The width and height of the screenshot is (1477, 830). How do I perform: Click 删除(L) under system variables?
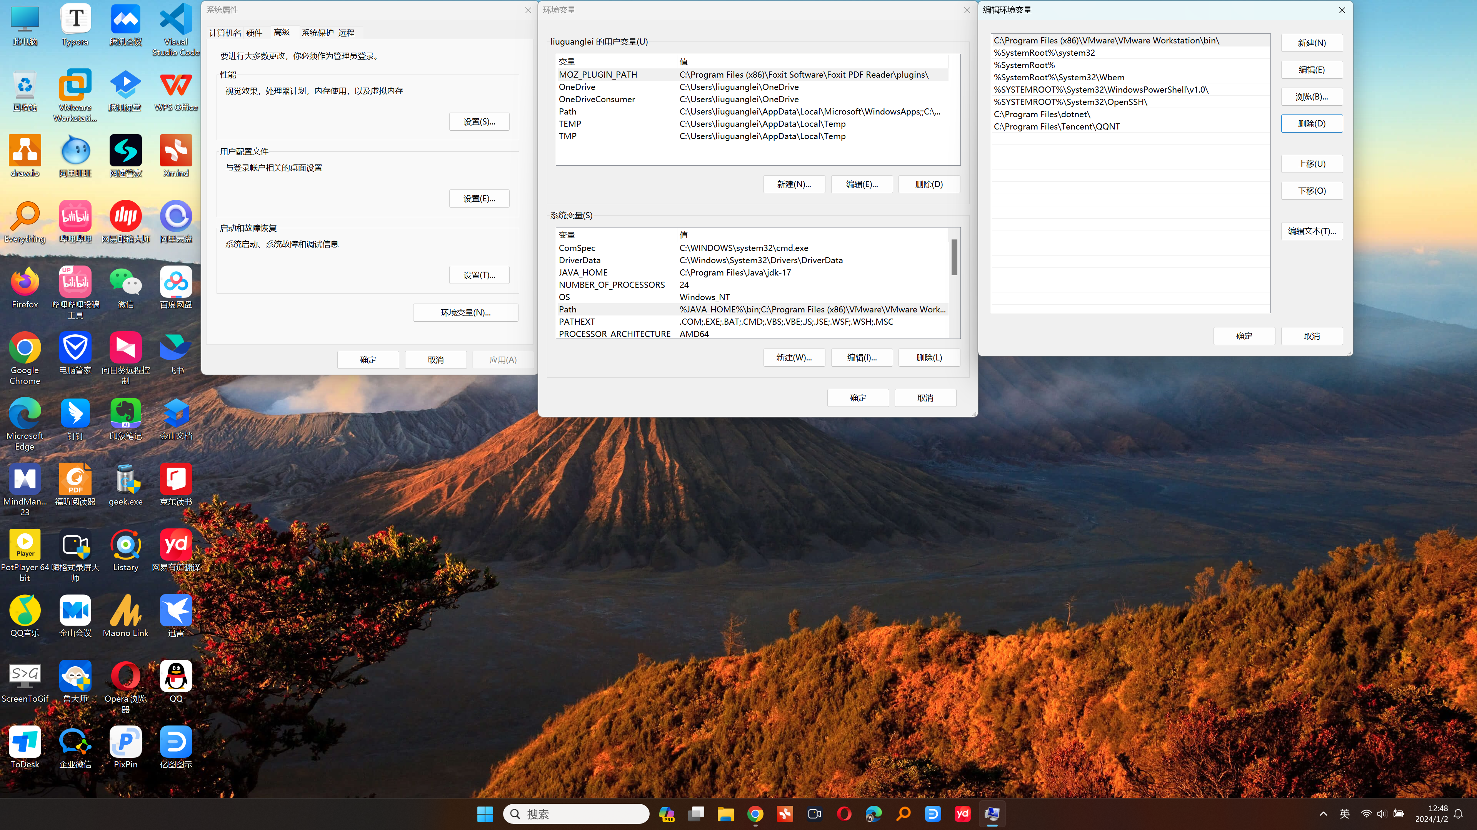click(x=929, y=357)
